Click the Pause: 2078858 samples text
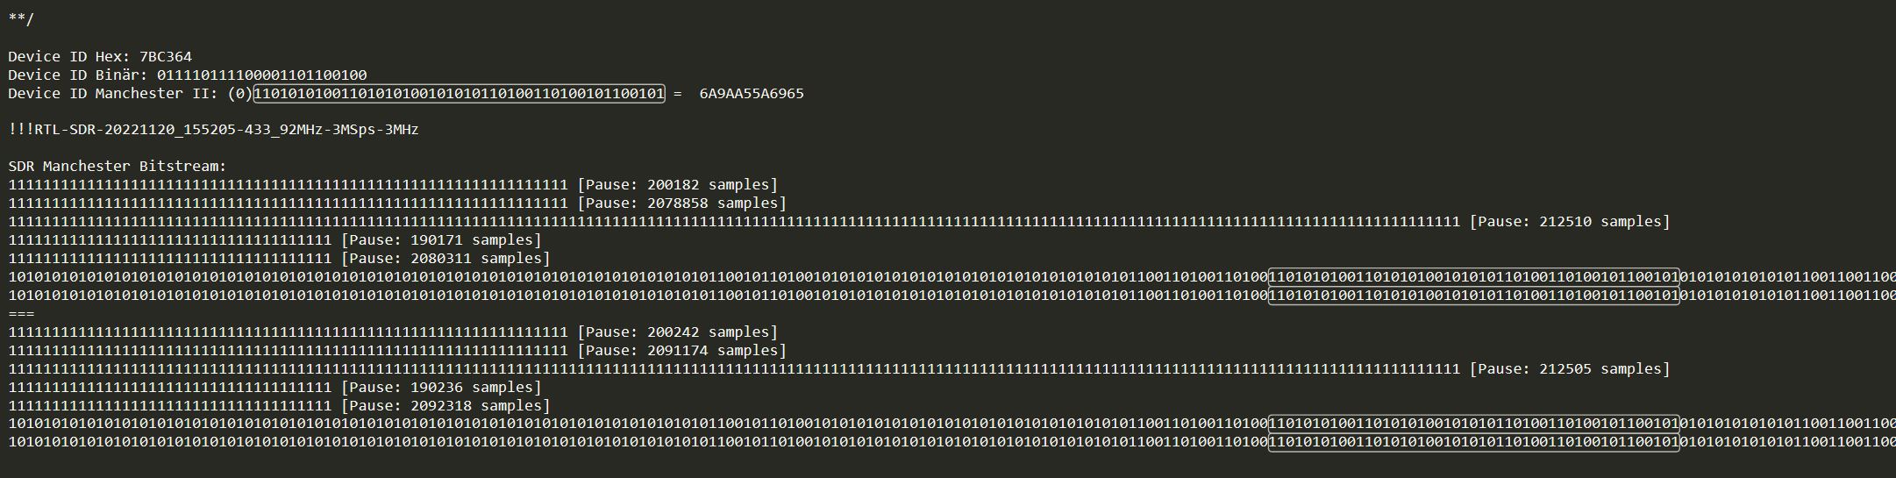The width and height of the screenshot is (1896, 478). click(681, 203)
